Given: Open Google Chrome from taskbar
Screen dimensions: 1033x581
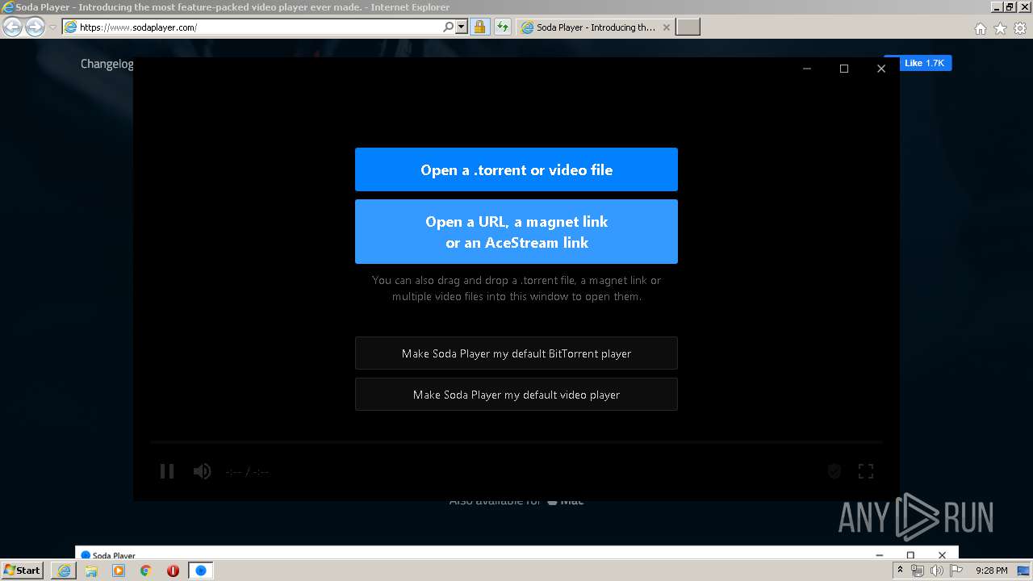Looking at the screenshot, I should coord(145,571).
